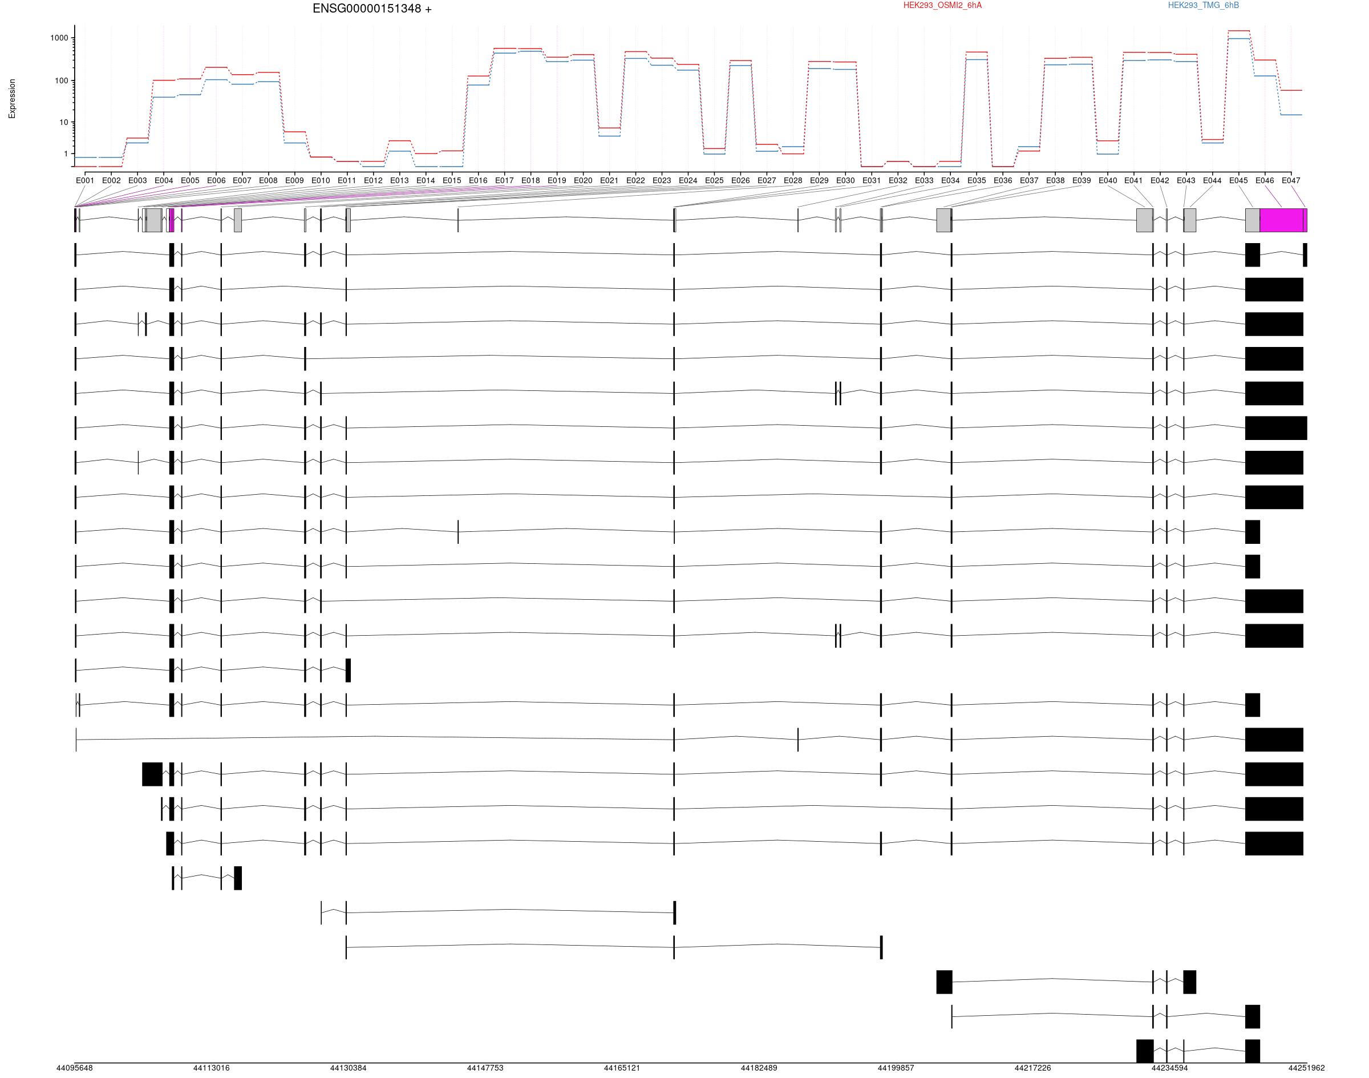
Task: Click exon label E045
Action: pos(1238,180)
